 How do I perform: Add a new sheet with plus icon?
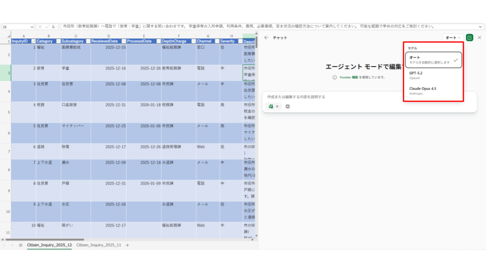[x=128, y=245]
